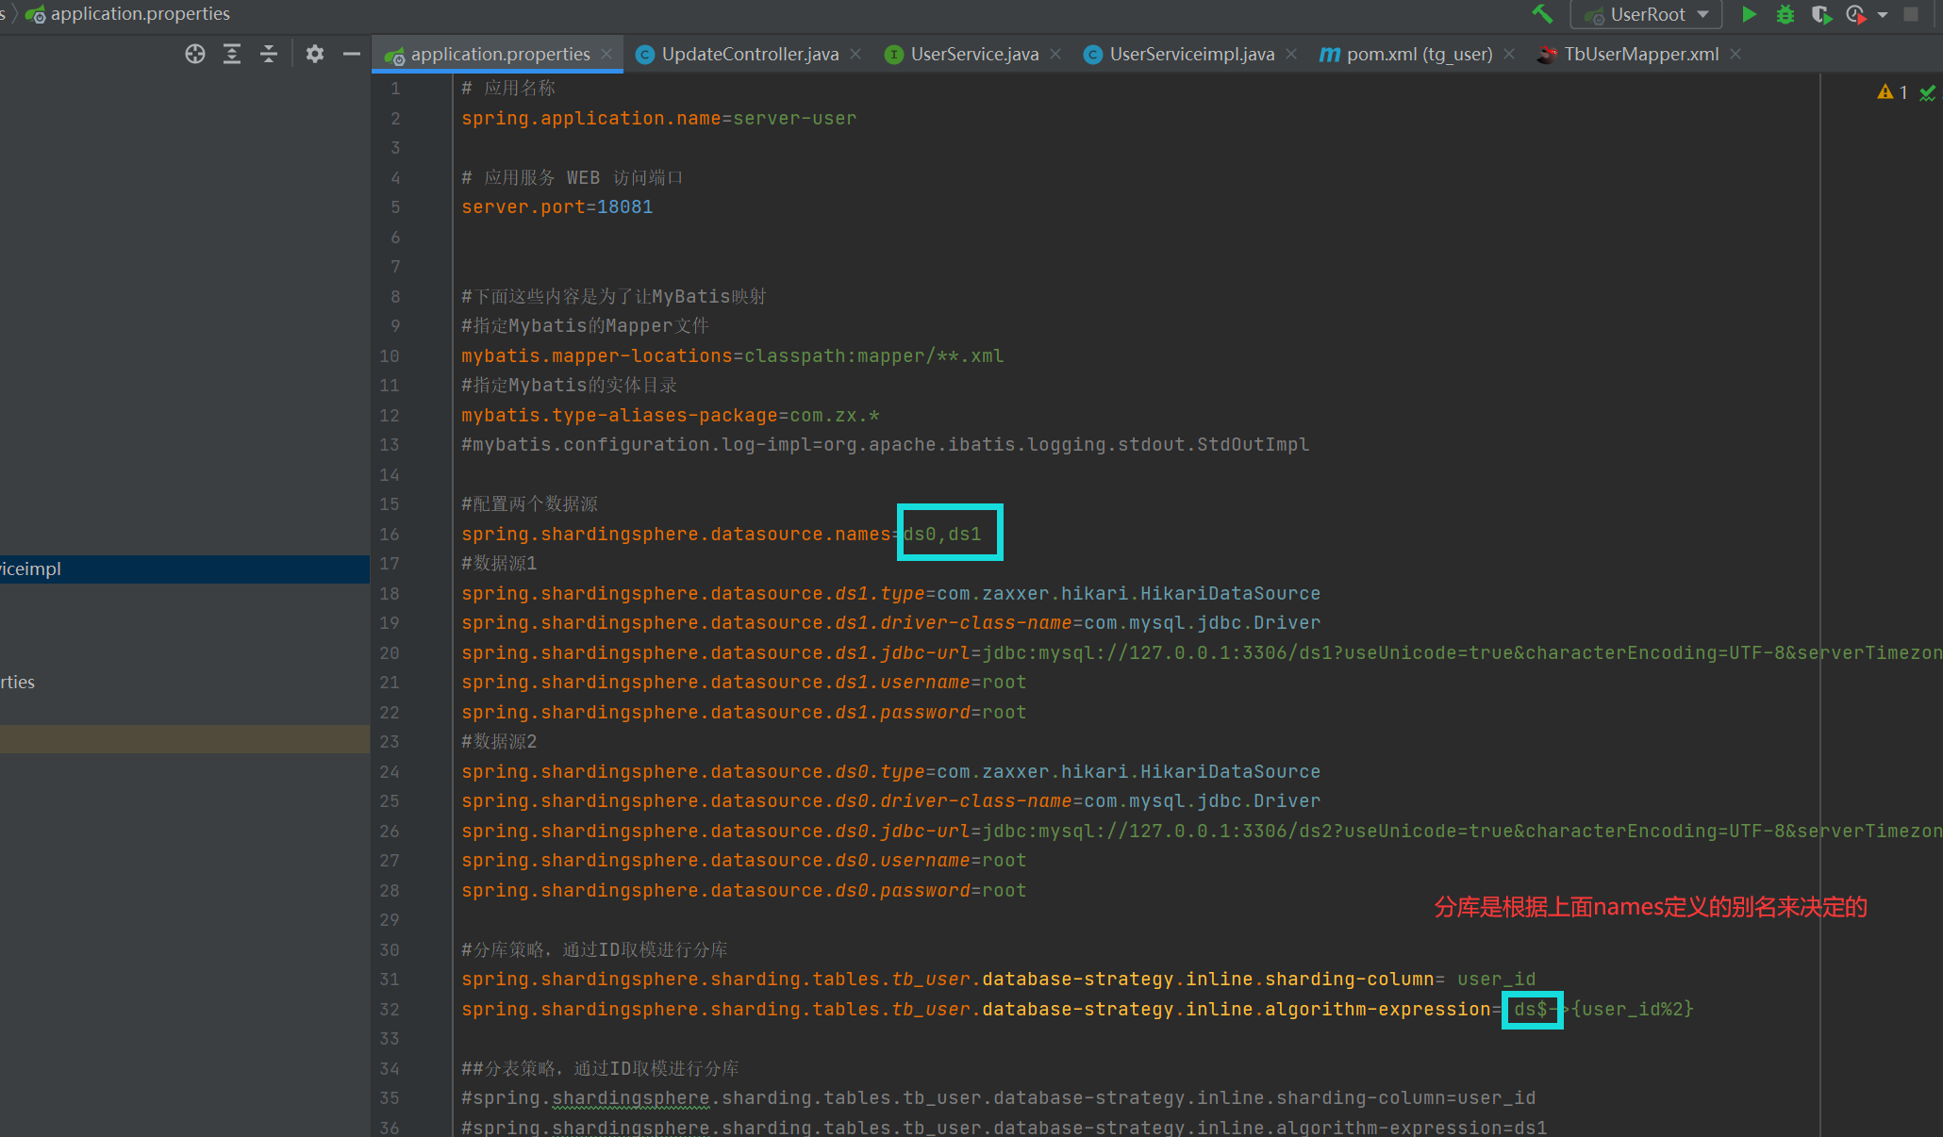Click the warning indicator showing 1 problem
1943x1137 pixels.
[x=1892, y=91]
